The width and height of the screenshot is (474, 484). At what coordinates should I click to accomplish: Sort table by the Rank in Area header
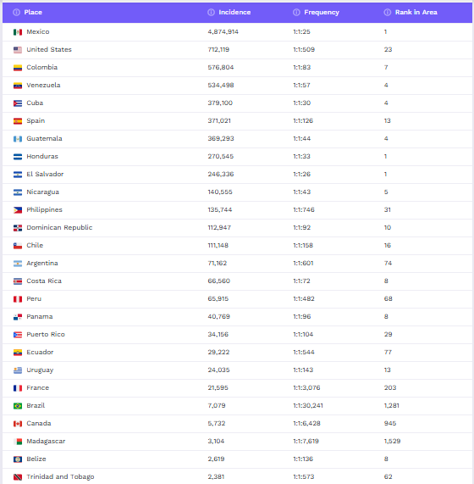pos(416,13)
